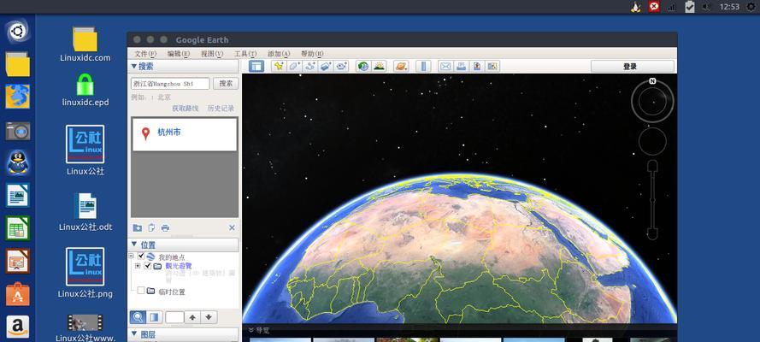Toggle the 我的地点 checkbox

[x=141, y=256]
